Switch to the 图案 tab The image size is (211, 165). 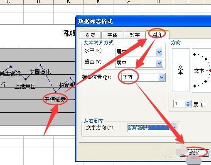pyautogui.click(x=91, y=35)
